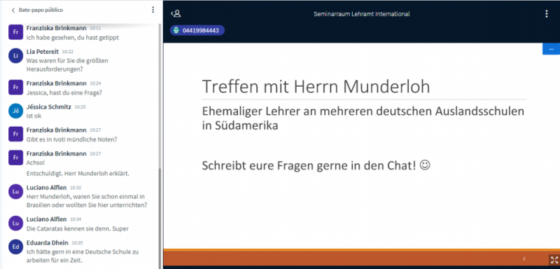Click slide title 'Treffen mit Herrn Munderloh'
Image resolution: width=560 pixels, height=269 pixels.
click(x=316, y=86)
